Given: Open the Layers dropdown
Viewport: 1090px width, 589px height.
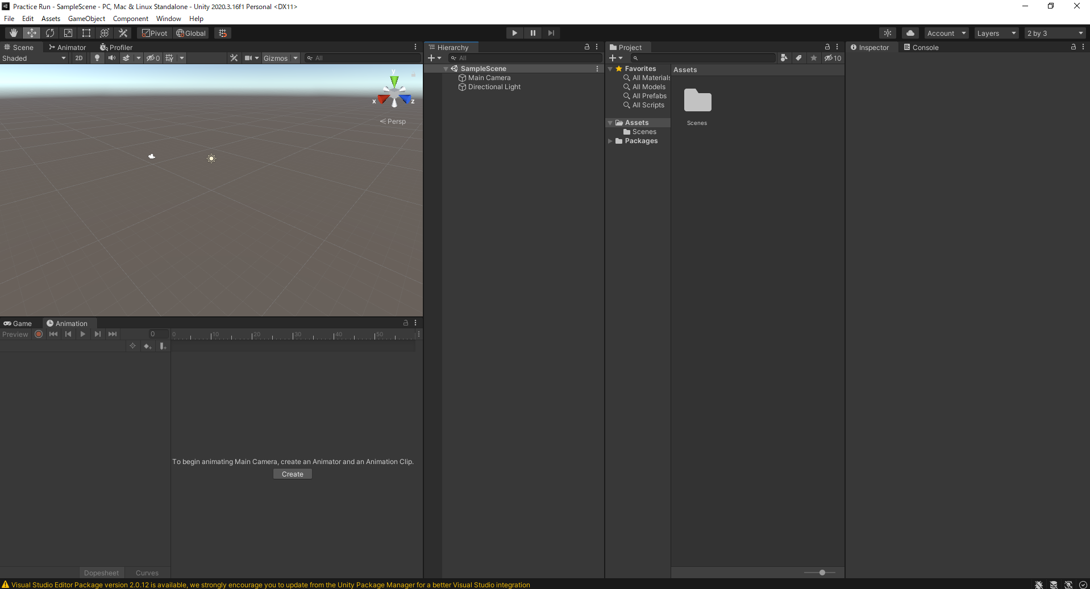Looking at the screenshot, I should pyautogui.click(x=996, y=33).
